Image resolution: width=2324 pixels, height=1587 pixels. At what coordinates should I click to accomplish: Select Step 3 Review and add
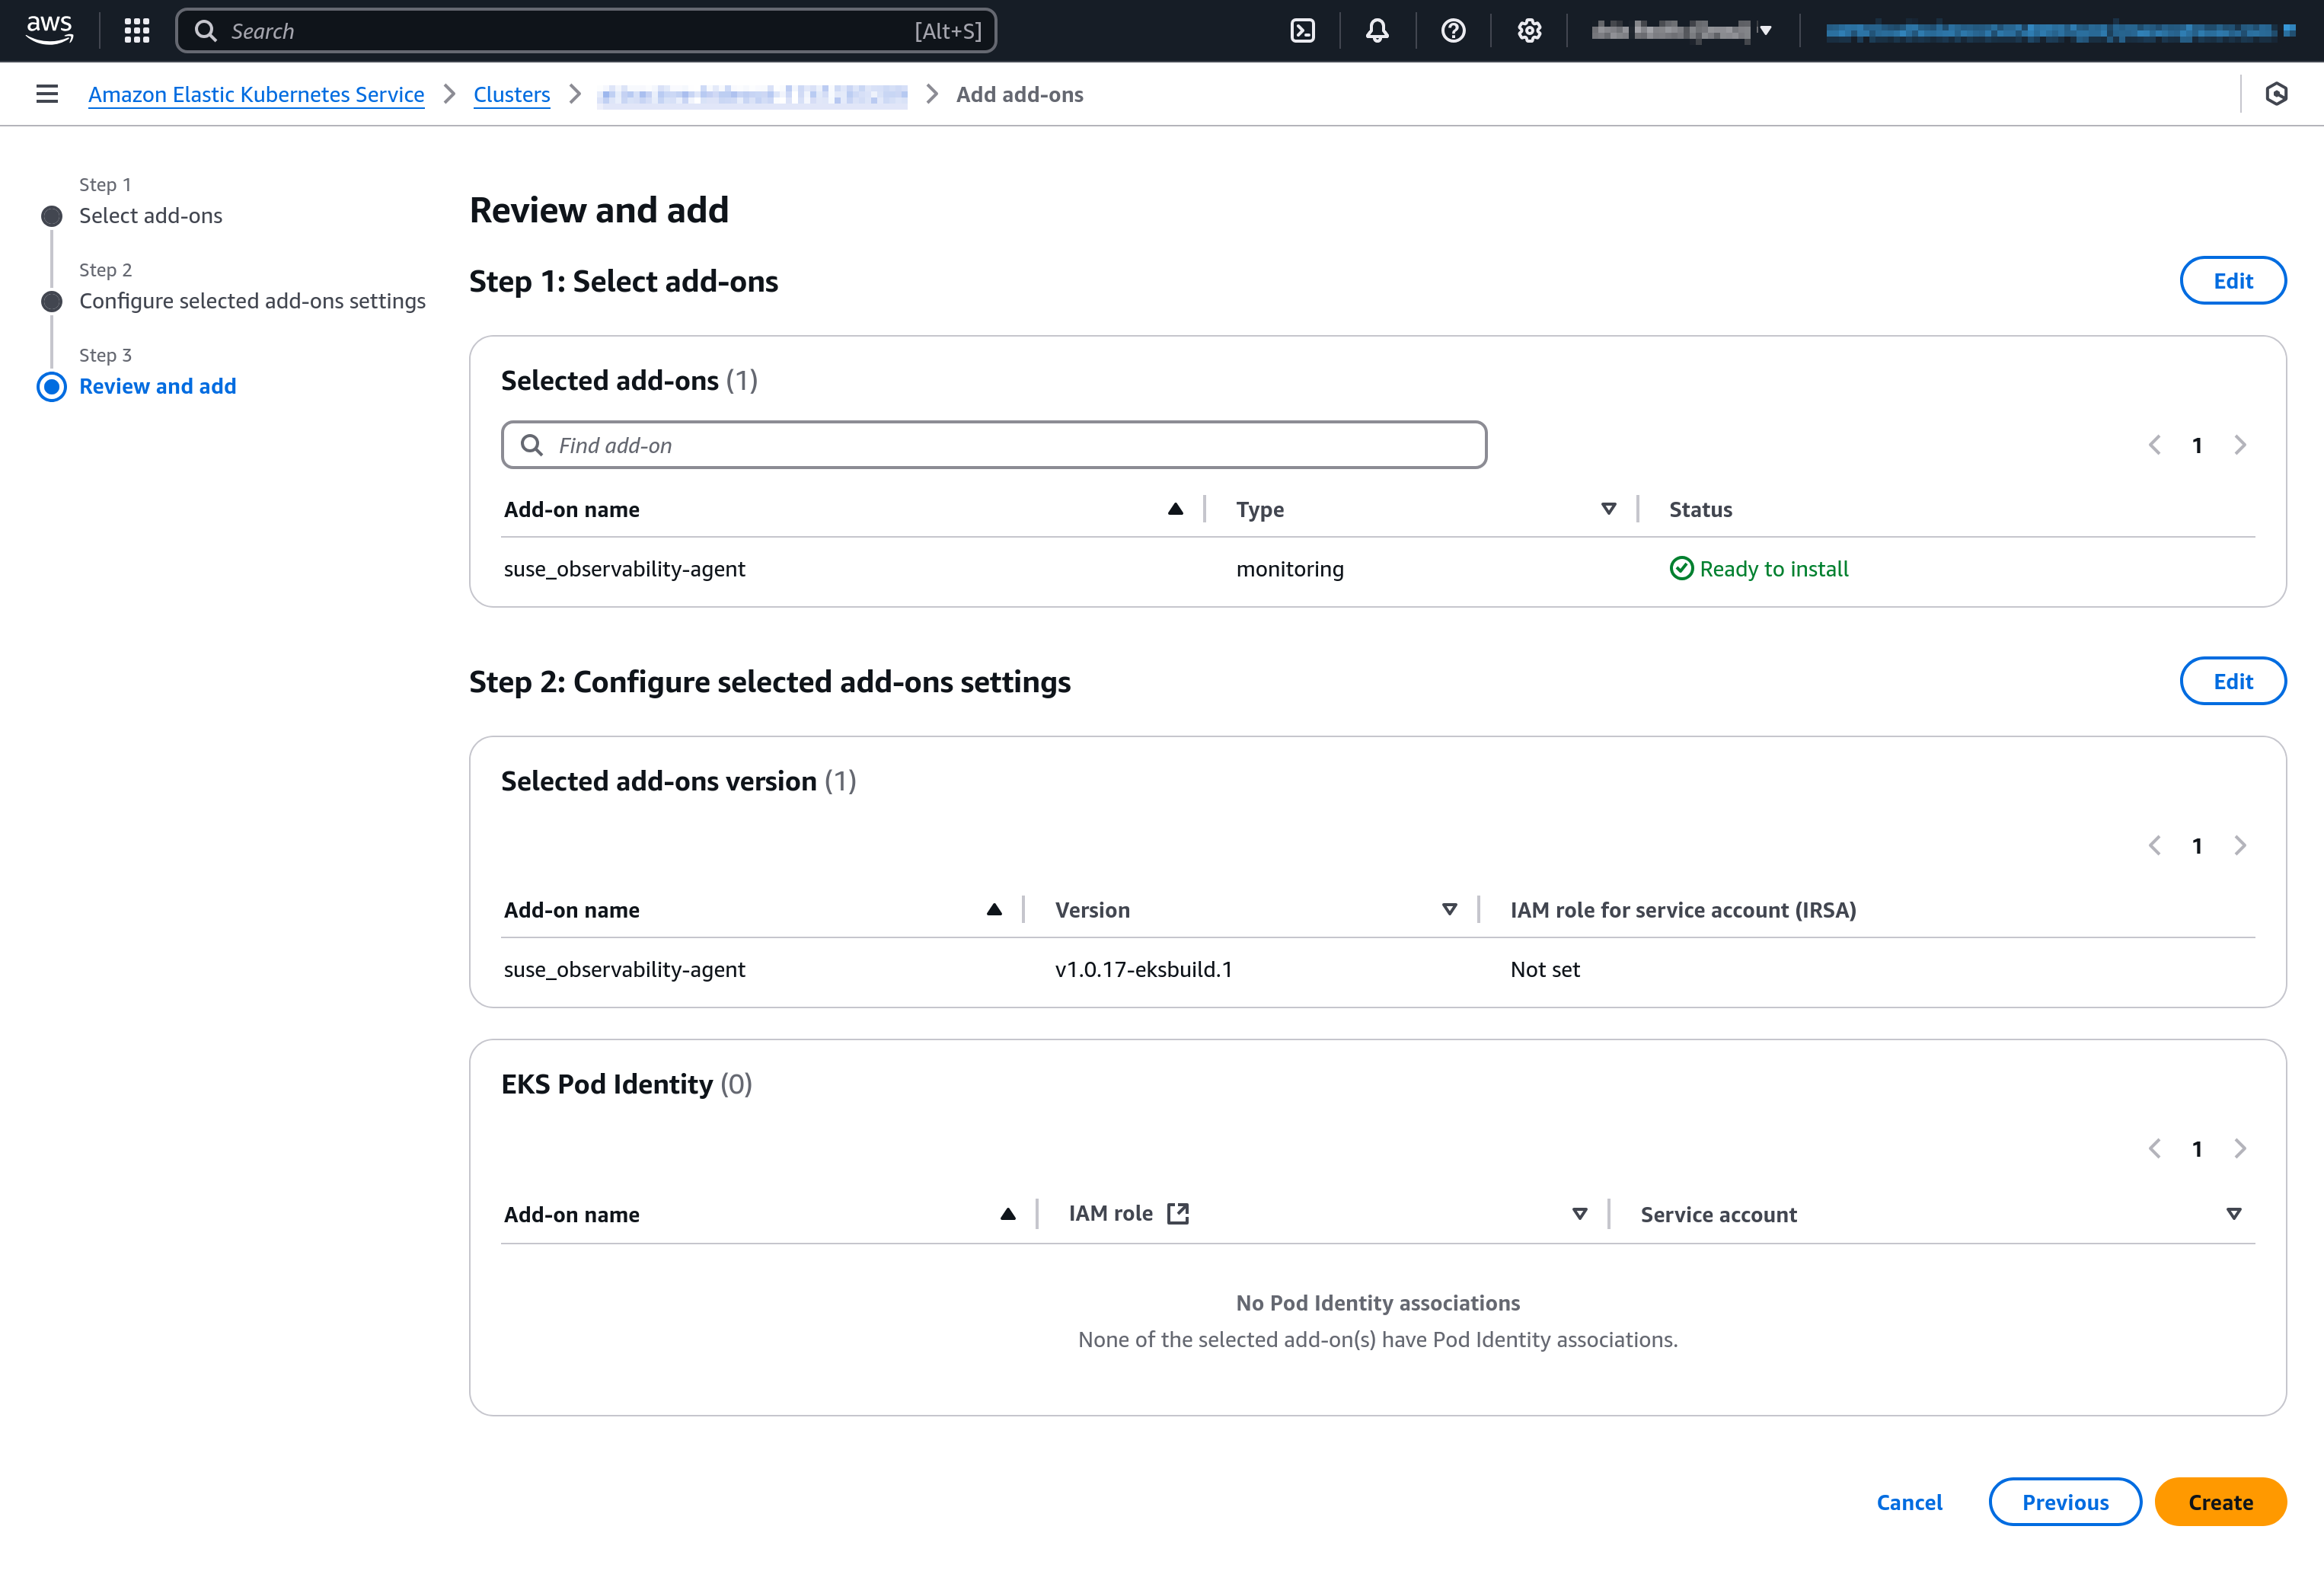pyautogui.click(x=157, y=386)
